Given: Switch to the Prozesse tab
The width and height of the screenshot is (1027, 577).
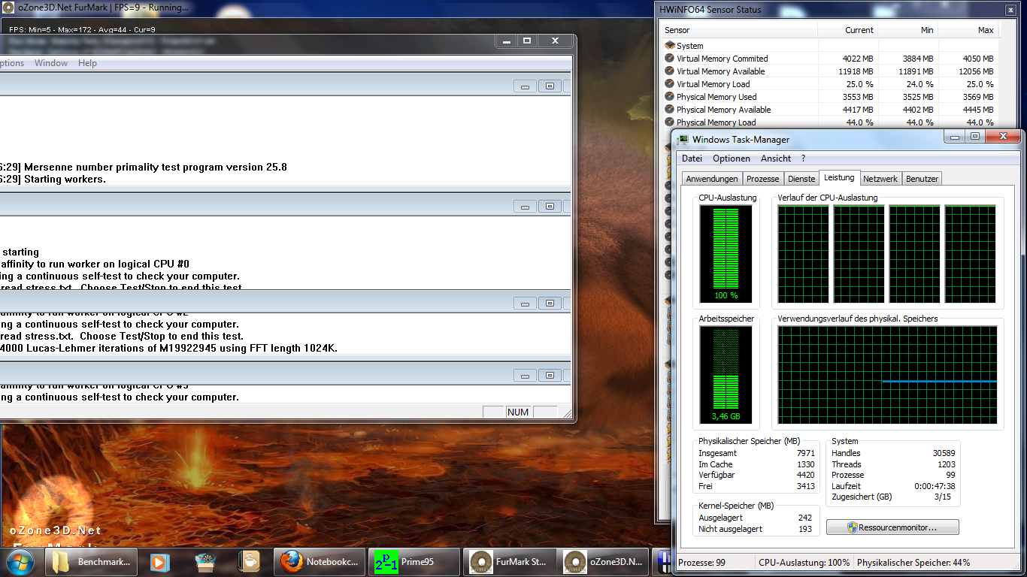Looking at the screenshot, I should (x=762, y=179).
